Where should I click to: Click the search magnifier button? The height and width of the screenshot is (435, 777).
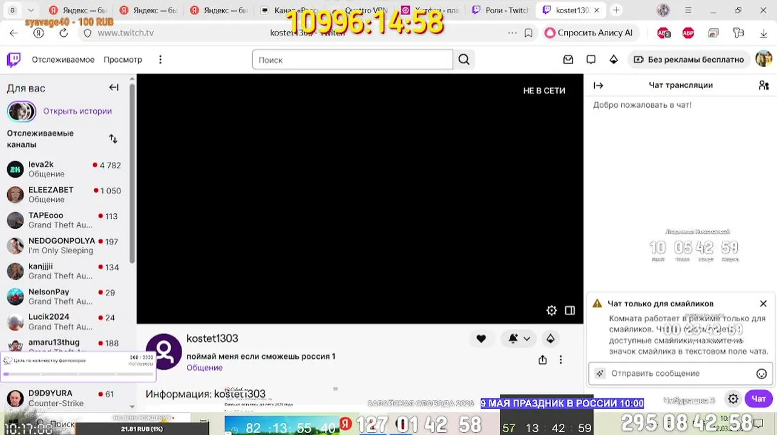tap(464, 59)
